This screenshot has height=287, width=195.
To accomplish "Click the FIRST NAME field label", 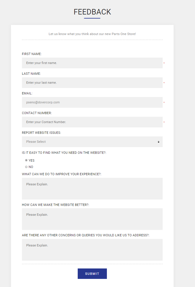I will coord(32,54).
